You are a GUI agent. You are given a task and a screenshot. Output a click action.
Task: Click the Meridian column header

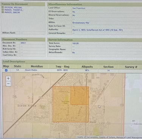37,66
